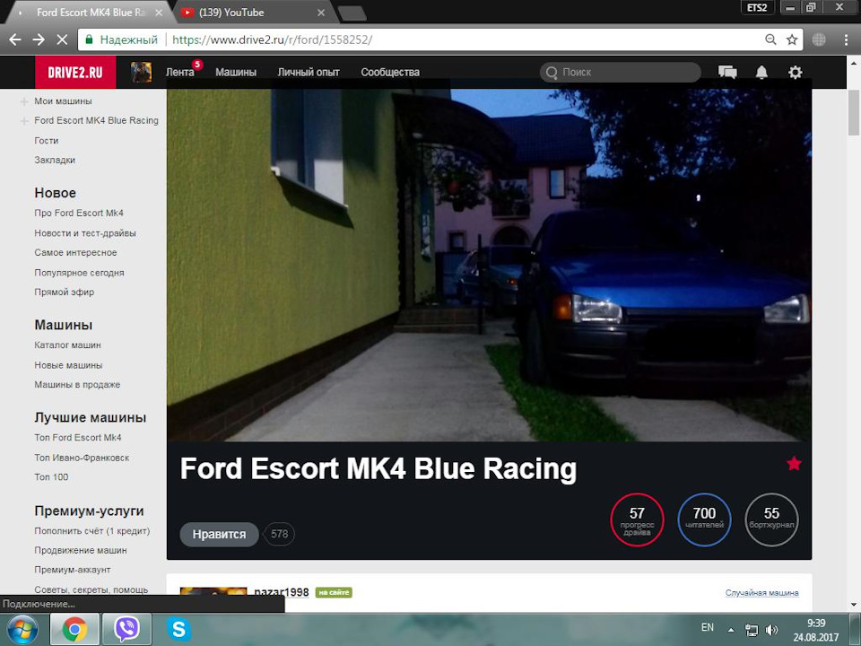Open Премиум-аккаунт
861x646 pixels.
pos(73,570)
